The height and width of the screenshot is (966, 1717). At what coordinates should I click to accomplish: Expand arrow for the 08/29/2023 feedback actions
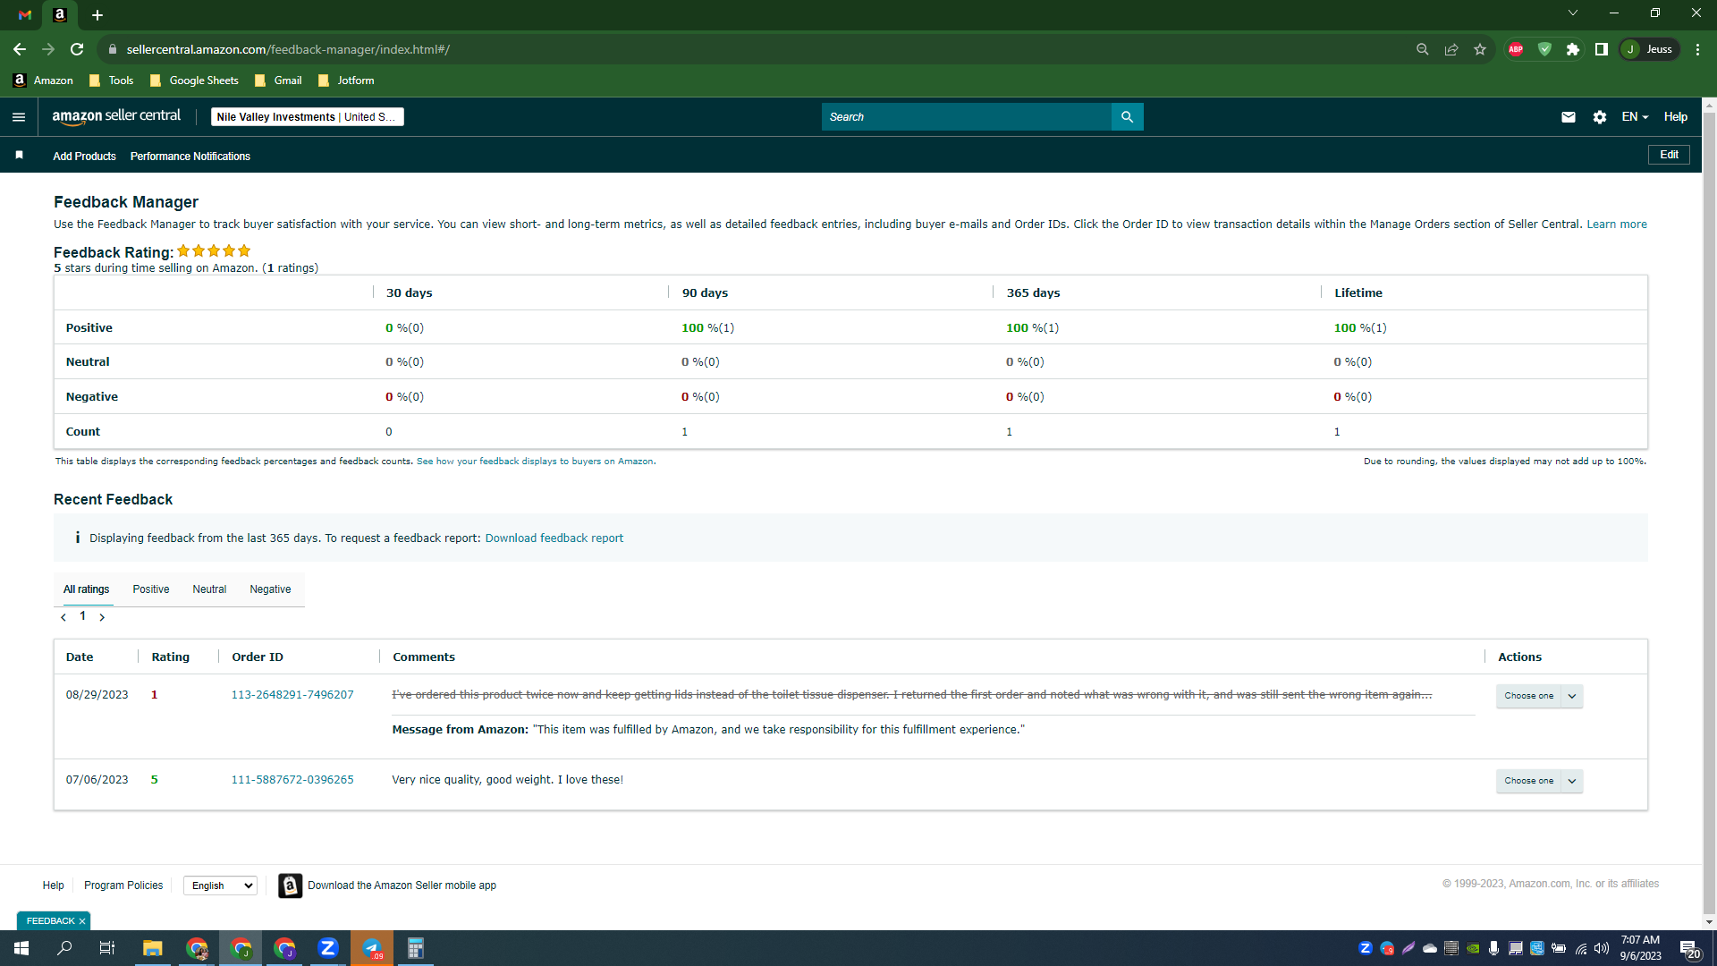click(x=1572, y=696)
